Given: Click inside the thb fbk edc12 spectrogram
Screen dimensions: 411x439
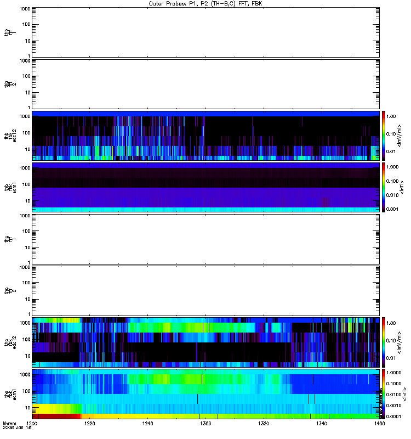Looking at the screenshot, I should coord(206,136).
